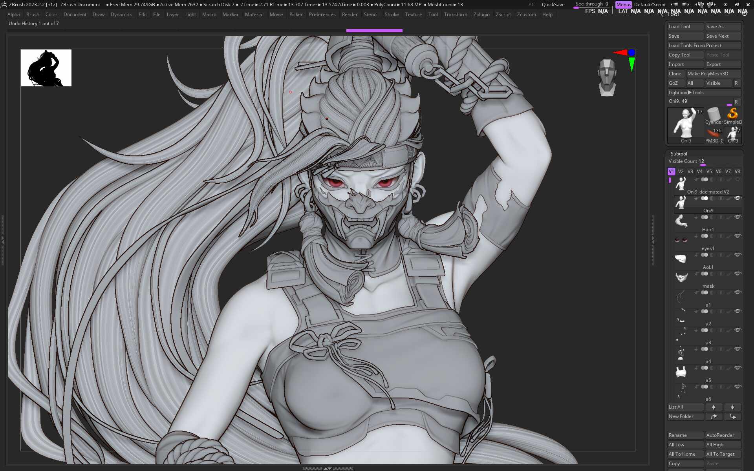Open the Zplugin menu
This screenshot has height=471, width=754.
tap(481, 15)
